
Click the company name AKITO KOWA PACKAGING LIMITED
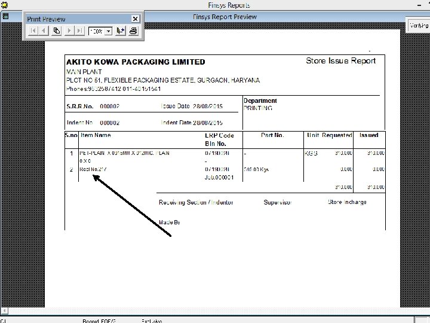coord(136,62)
